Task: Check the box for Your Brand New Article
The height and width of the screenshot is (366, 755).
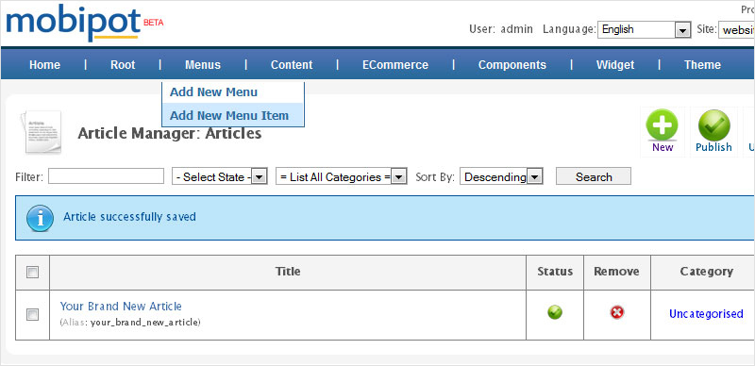Action: coord(32,315)
